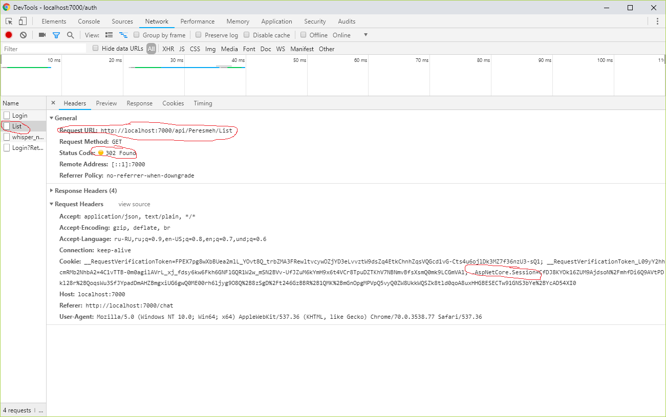Viewport: 666px width, 417px height.
Task: Clear the network log
Action: pos(23,35)
